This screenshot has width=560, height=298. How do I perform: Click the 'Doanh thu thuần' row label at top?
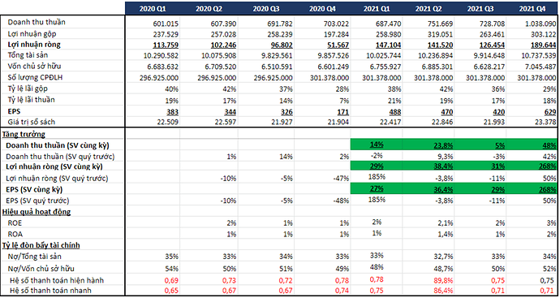[37, 22]
